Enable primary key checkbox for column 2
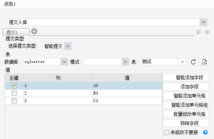The height and width of the screenshot is (139, 214). (x=14, y=93)
